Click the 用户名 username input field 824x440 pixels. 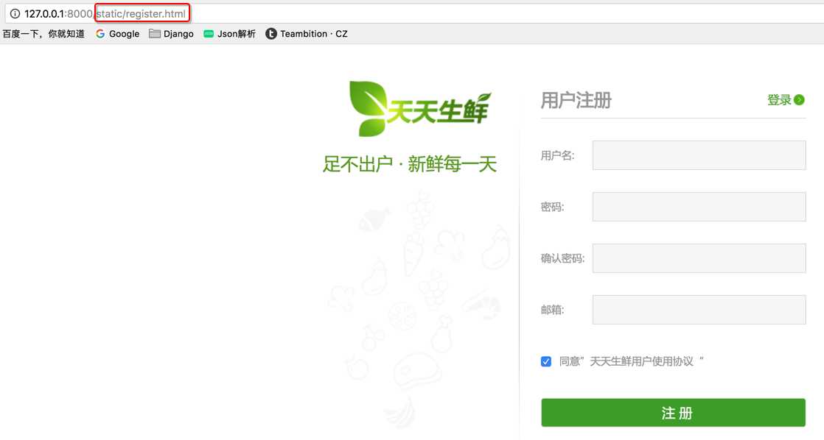click(699, 155)
